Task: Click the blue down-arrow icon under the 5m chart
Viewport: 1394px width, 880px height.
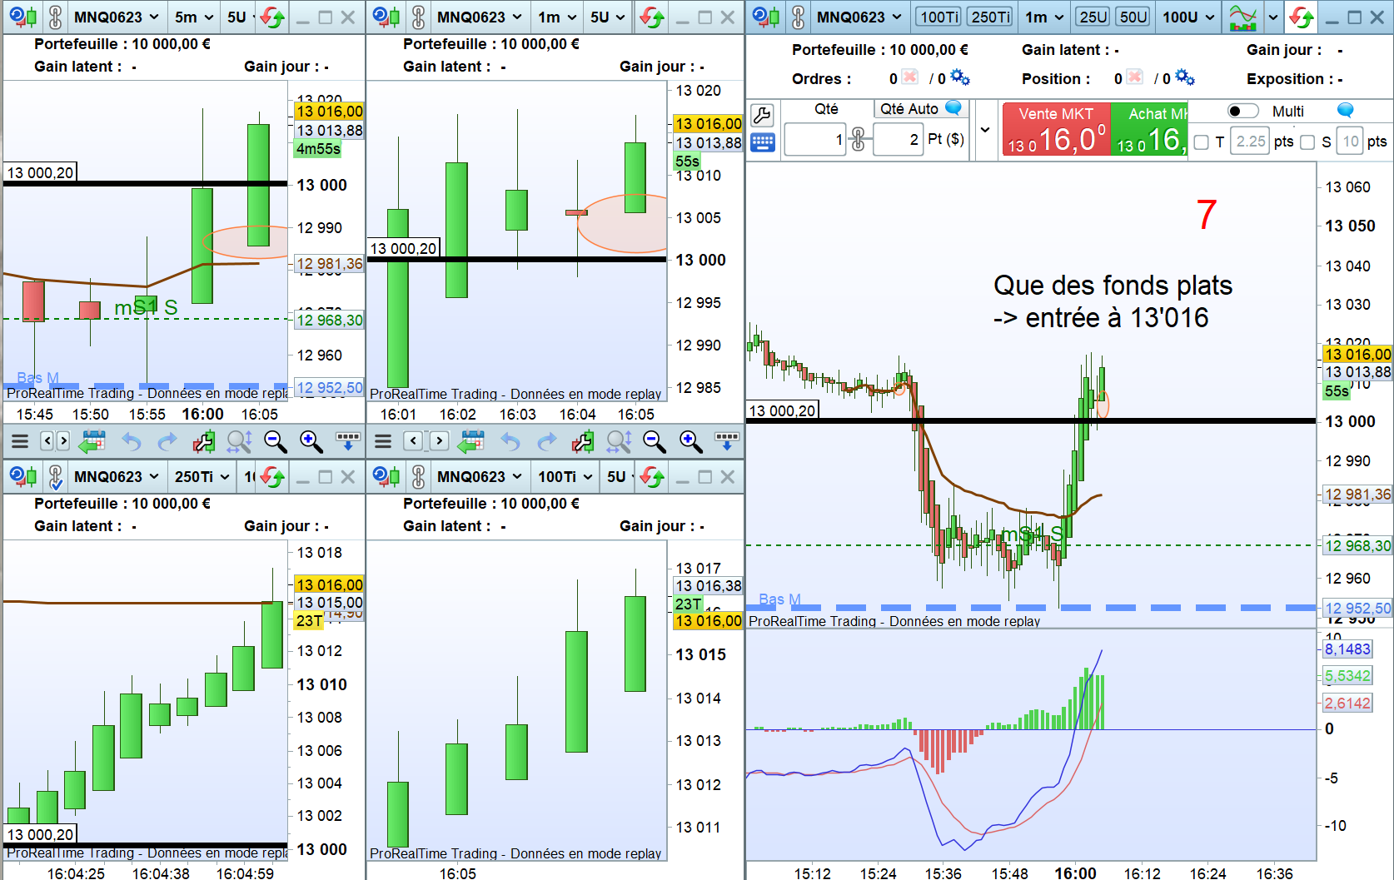Action: tap(348, 441)
